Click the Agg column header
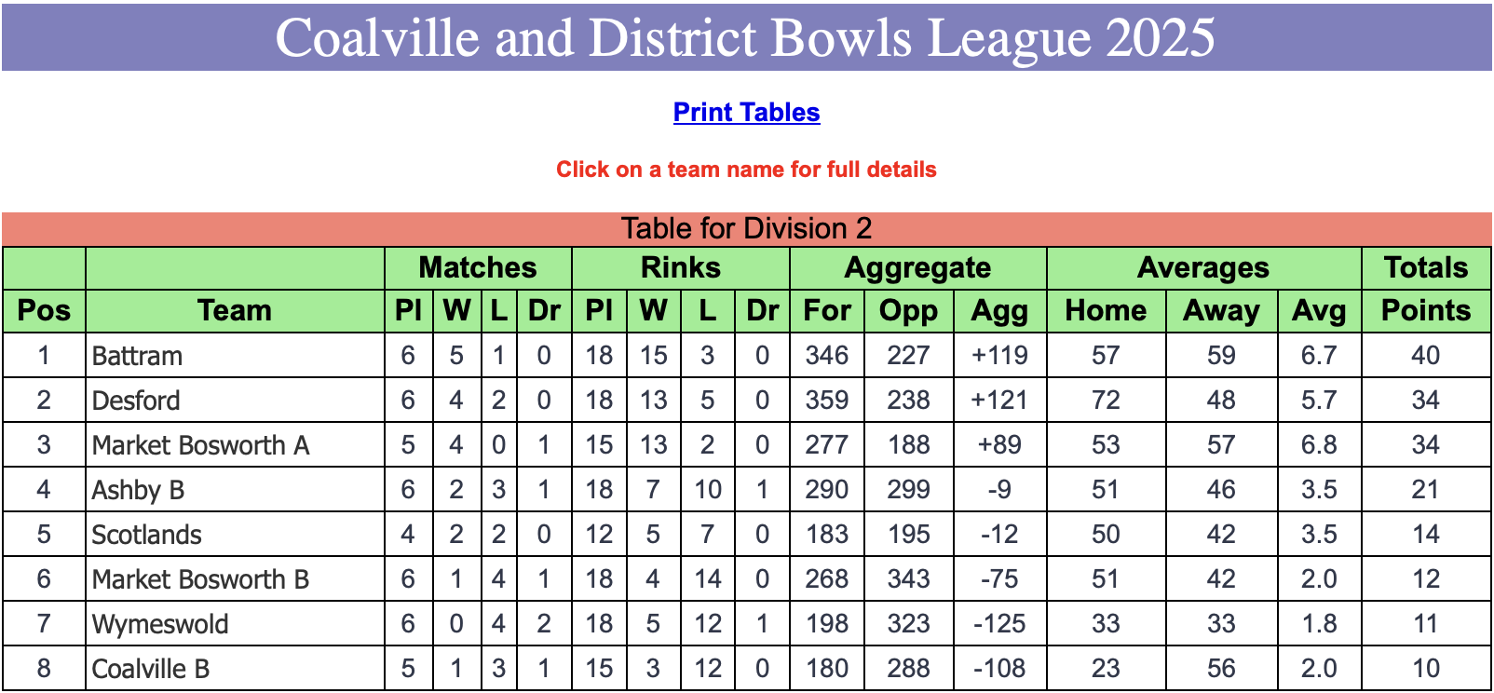The width and height of the screenshot is (1494, 693). point(999,311)
